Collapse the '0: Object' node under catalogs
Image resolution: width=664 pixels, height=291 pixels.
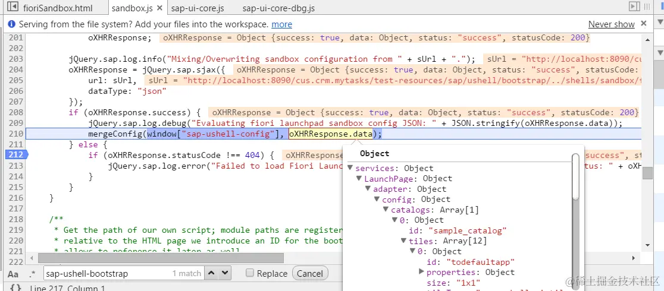394,220
